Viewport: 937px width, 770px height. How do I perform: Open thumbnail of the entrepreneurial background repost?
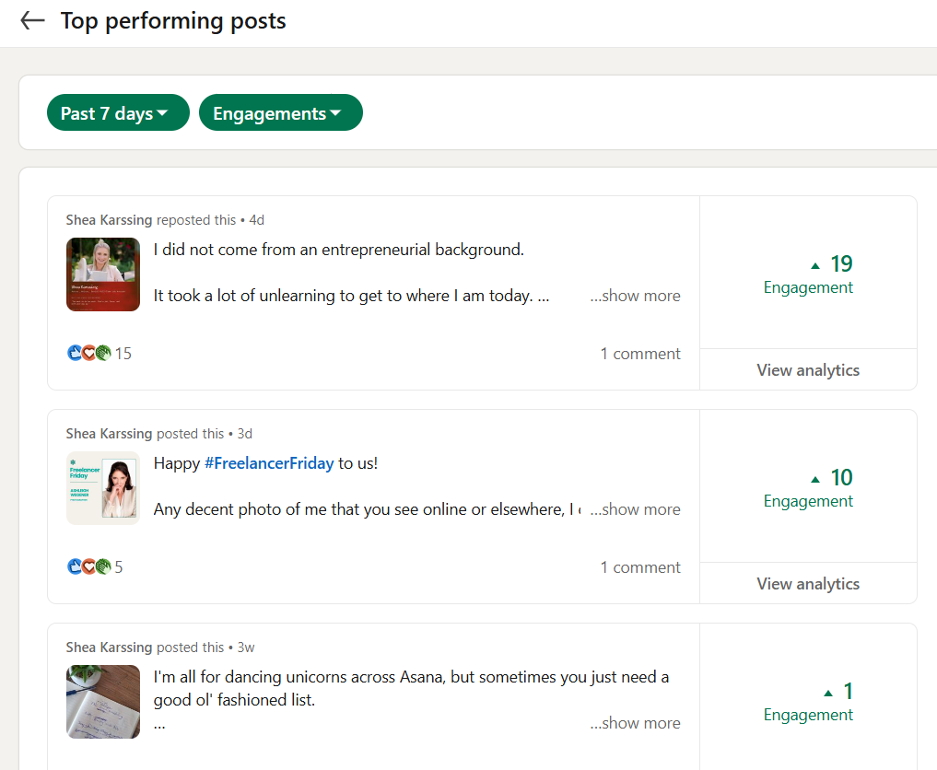(x=103, y=274)
